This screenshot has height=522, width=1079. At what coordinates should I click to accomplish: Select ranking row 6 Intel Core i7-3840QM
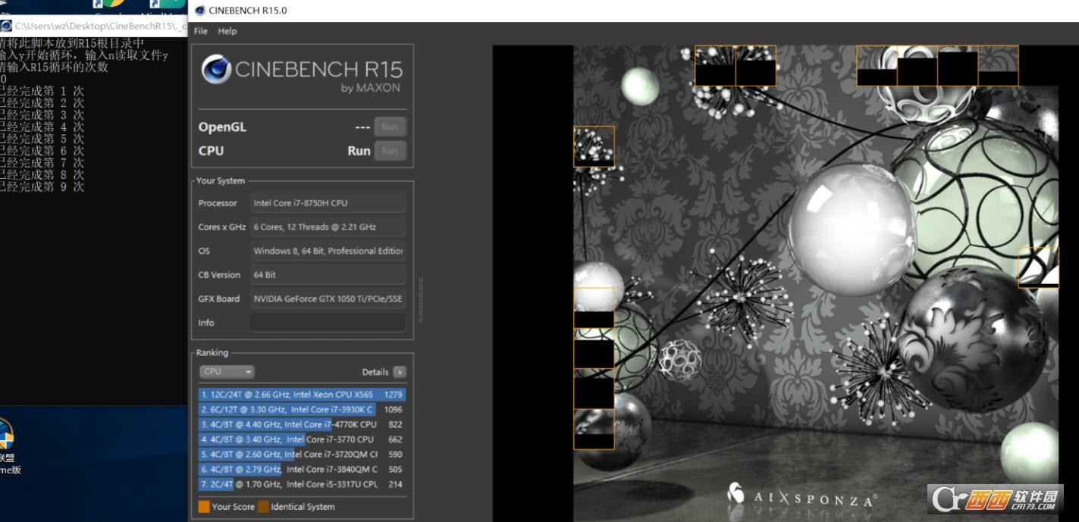tap(302, 469)
